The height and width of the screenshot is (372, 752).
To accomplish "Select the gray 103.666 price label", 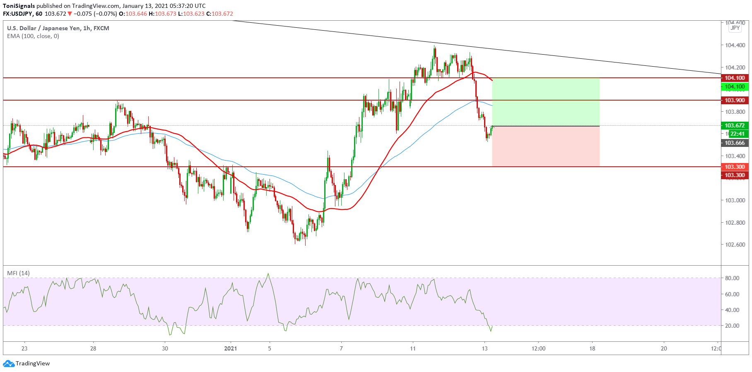I will [735, 143].
